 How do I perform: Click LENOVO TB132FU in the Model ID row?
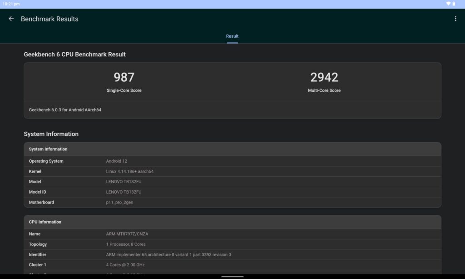tap(124, 192)
